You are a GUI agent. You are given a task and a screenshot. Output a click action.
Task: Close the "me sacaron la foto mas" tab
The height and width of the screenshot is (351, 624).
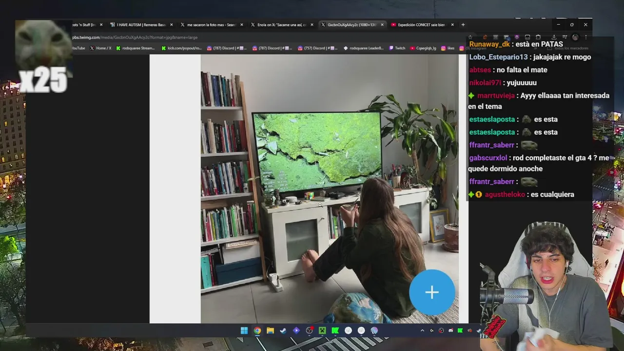pos(242,25)
